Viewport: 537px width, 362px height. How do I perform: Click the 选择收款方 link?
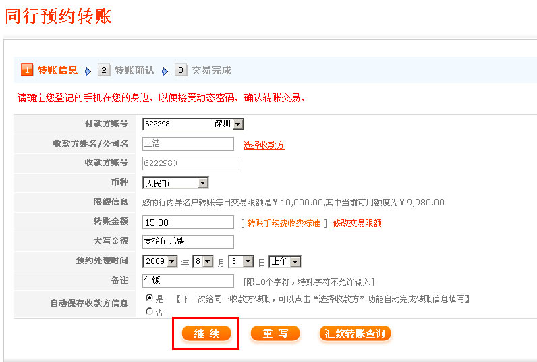click(x=264, y=145)
